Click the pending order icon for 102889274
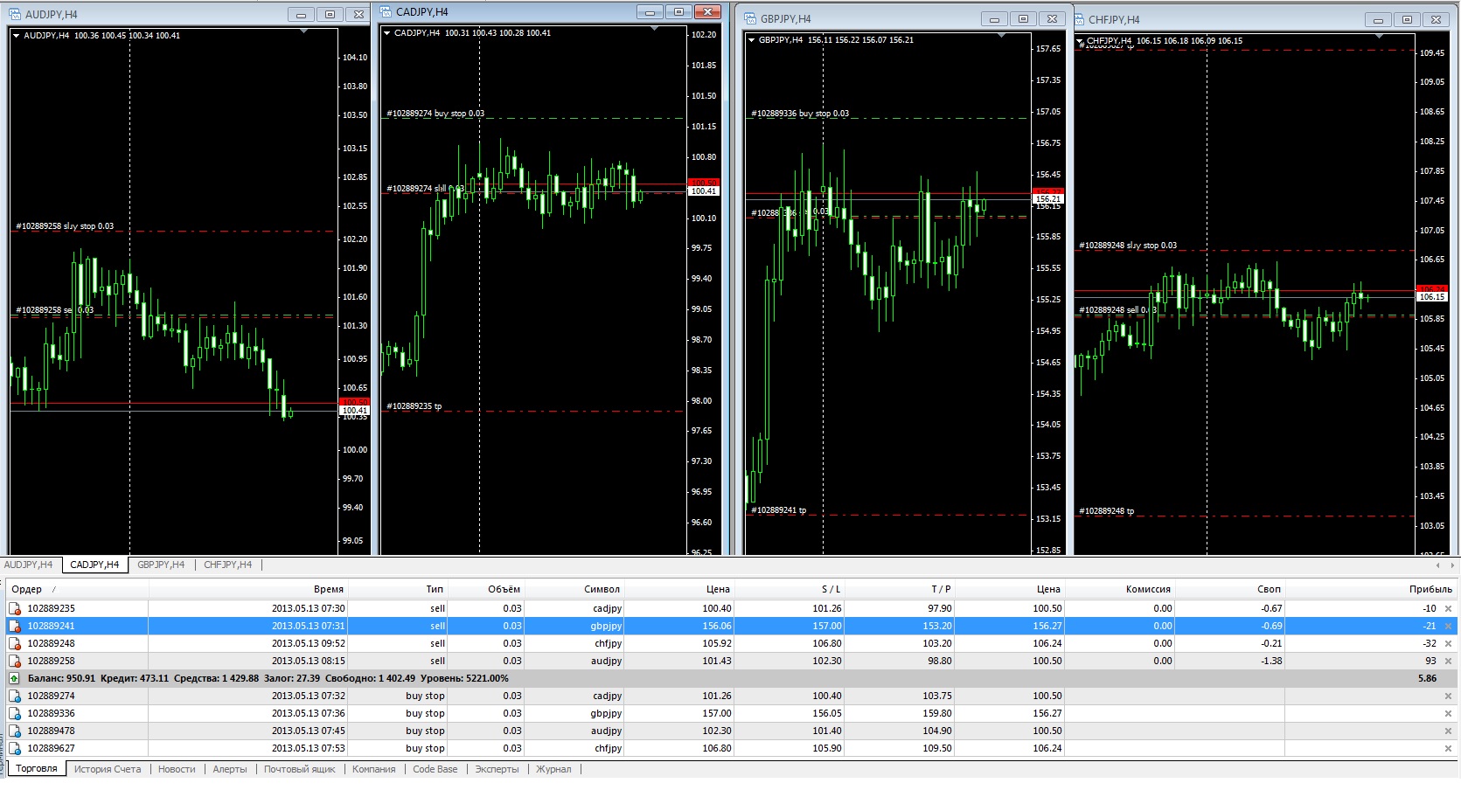Viewport: 1461px width, 790px height. 14,696
